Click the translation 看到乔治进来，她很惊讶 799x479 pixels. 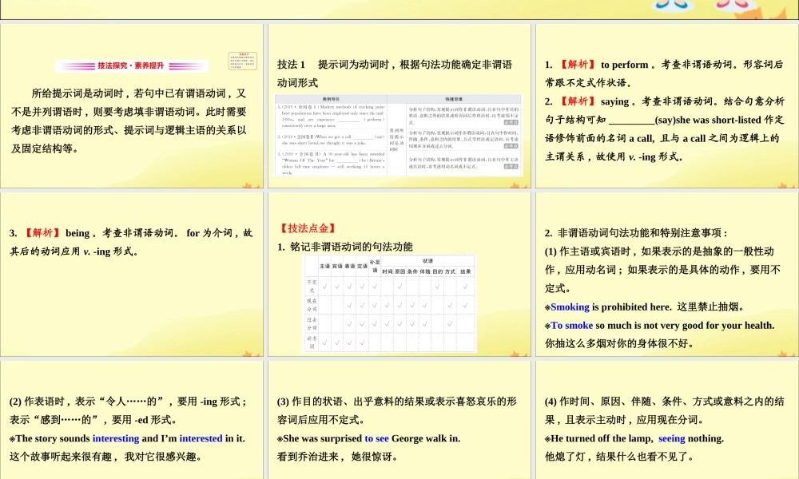coord(337,457)
